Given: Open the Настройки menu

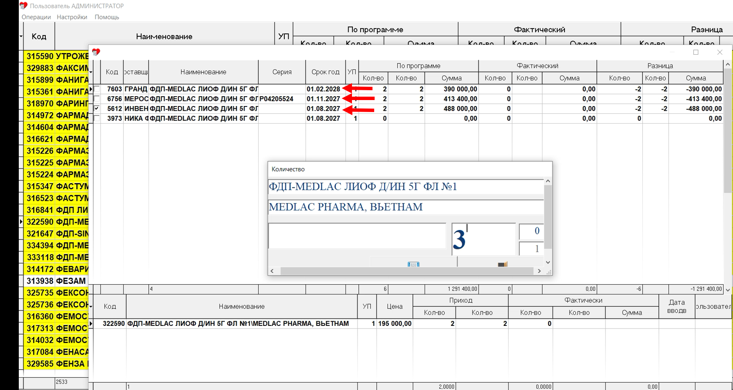Looking at the screenshot, I should tap(72, 17).
